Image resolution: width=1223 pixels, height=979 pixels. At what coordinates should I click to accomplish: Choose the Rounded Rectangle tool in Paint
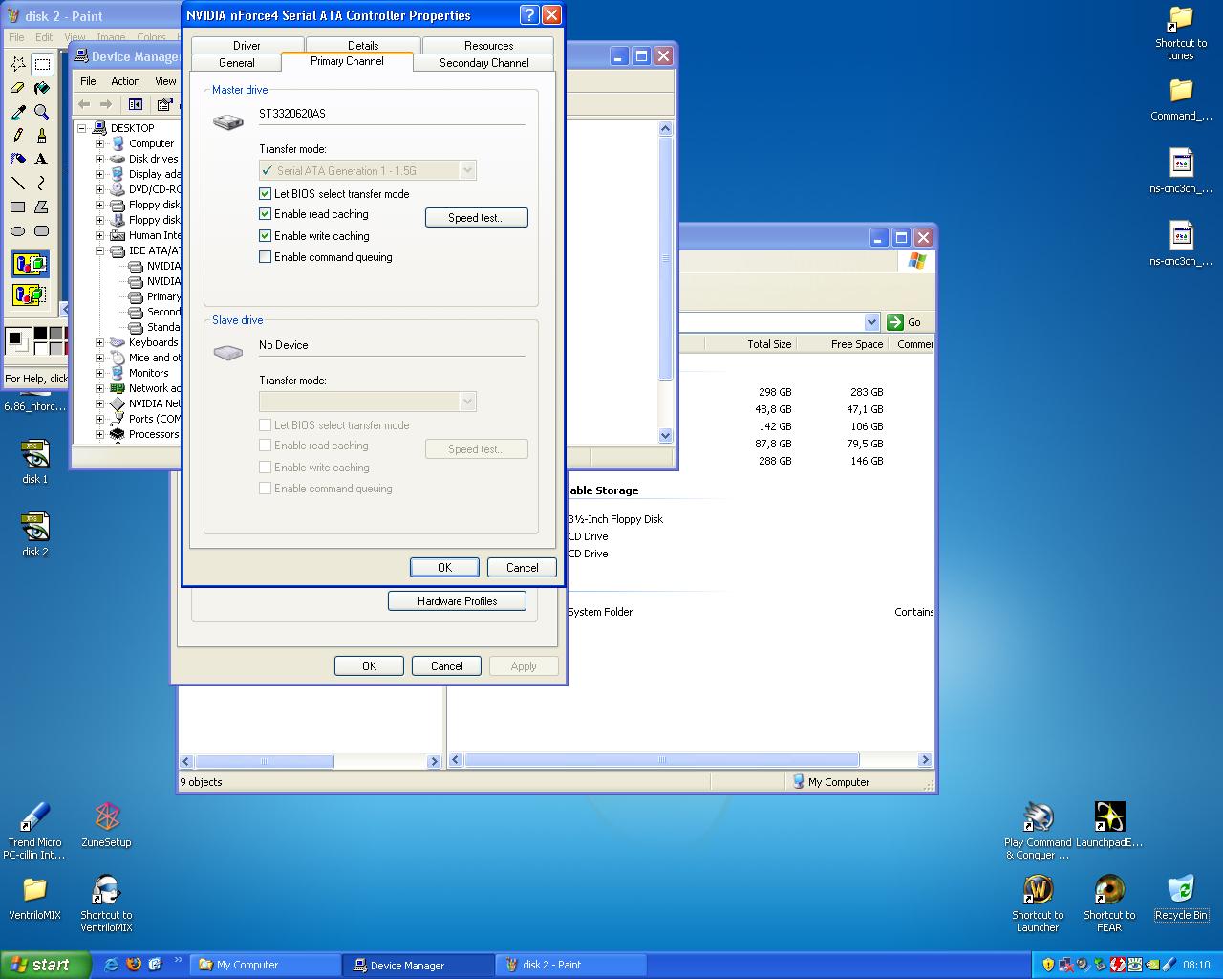coord(41,230)
